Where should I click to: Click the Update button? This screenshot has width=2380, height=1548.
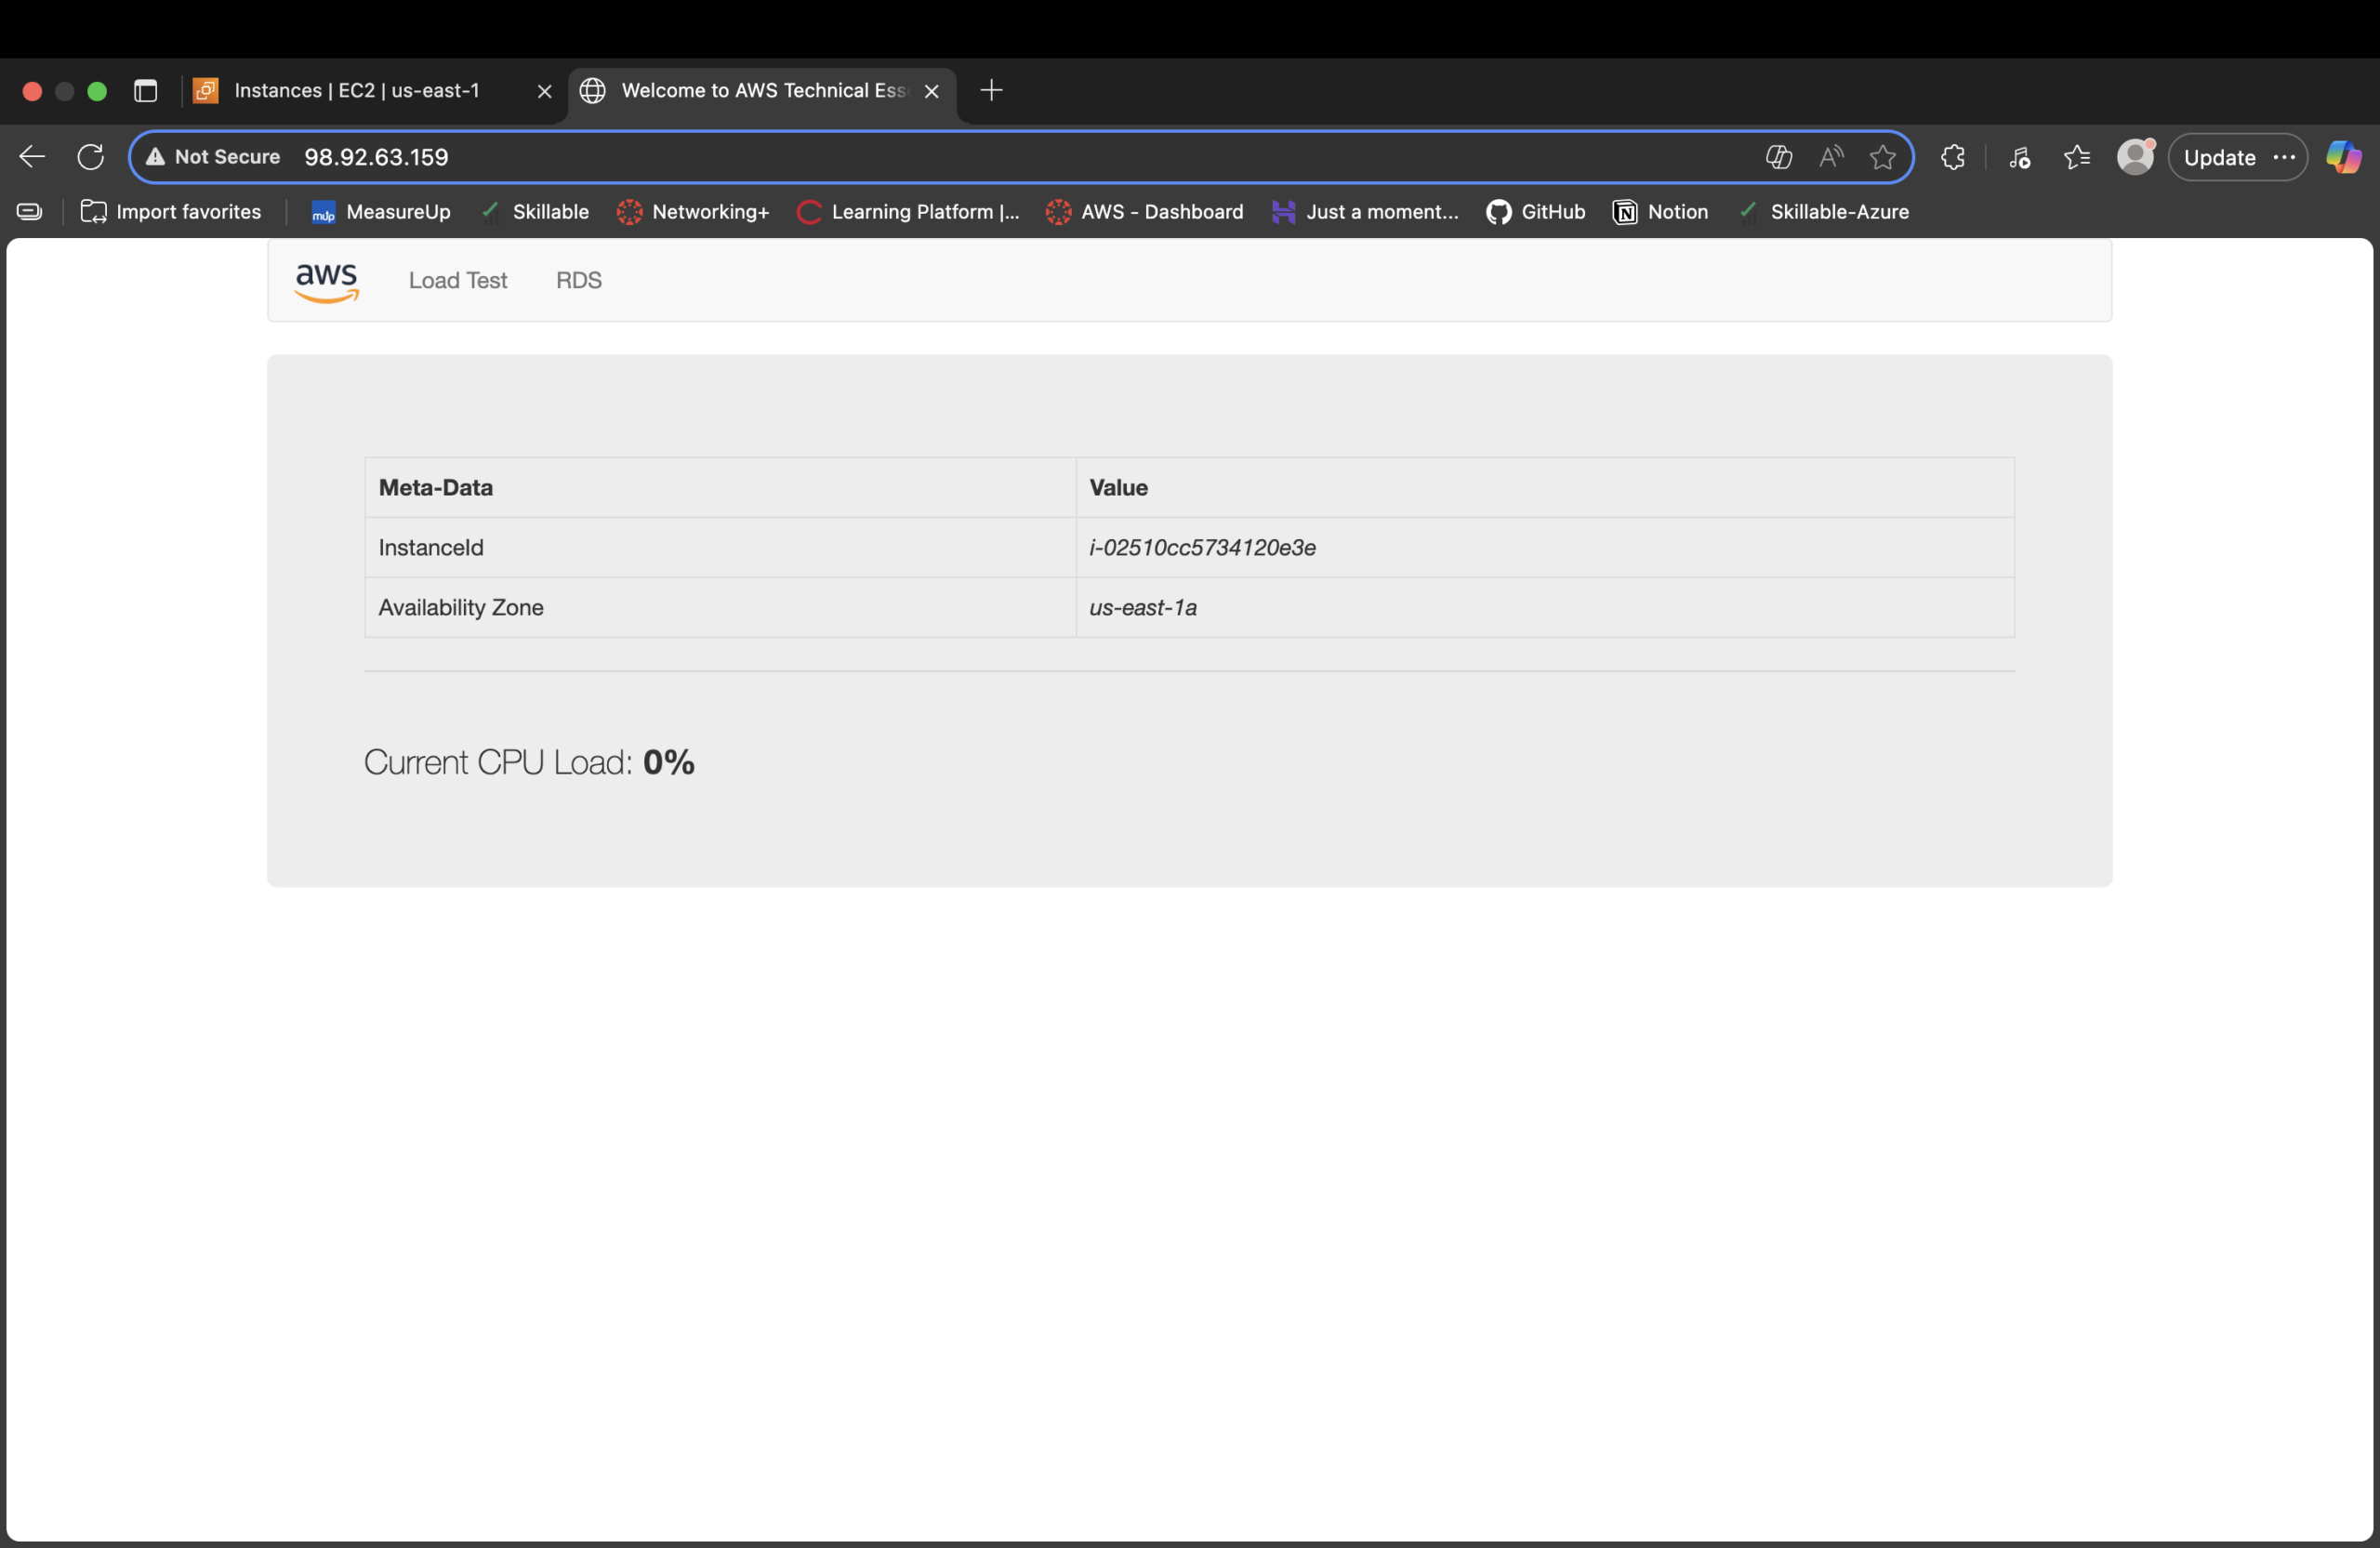coord(2218,157)
